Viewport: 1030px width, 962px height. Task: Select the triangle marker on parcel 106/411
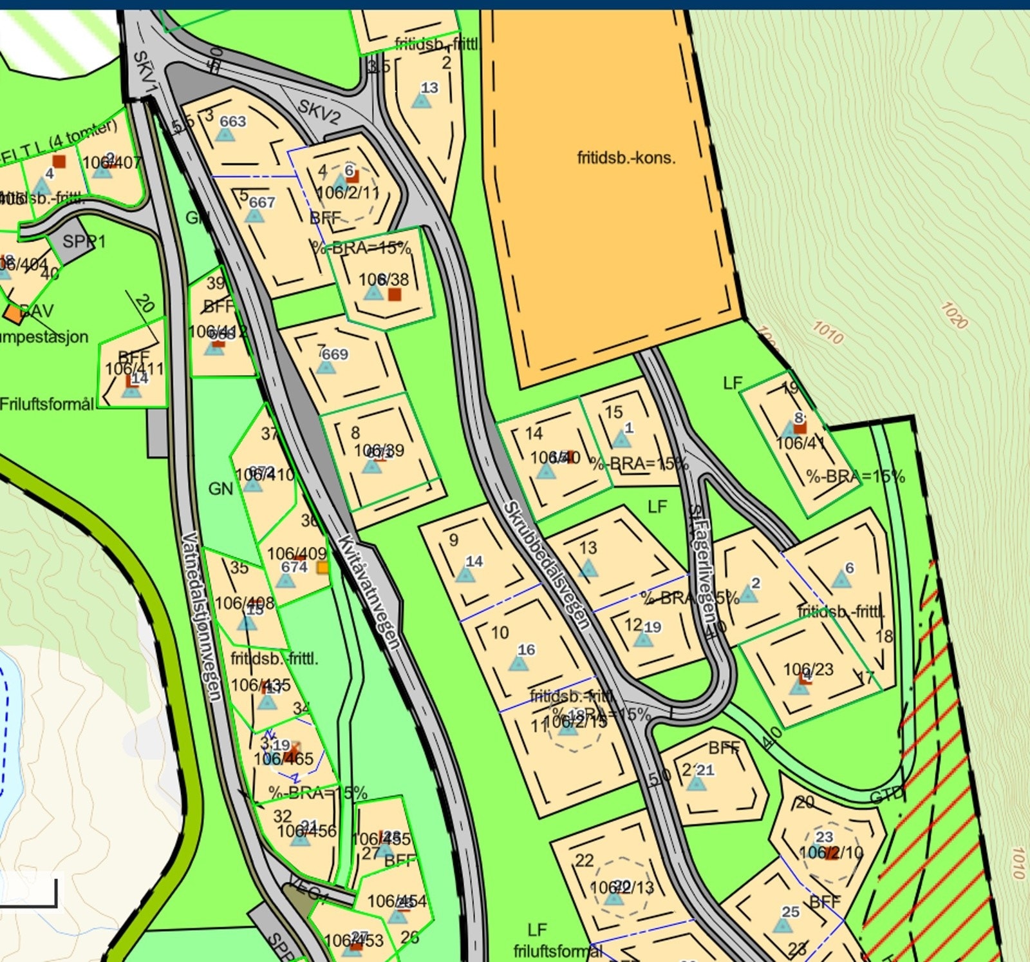[131, 389]
